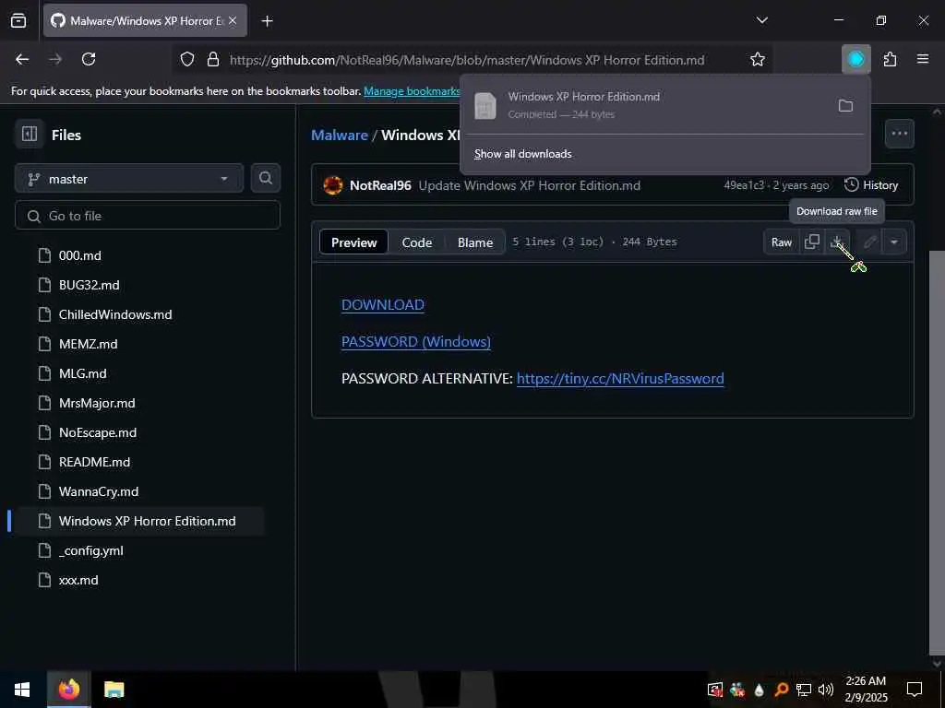Click Manage bookmarks link

coord(413,91)
